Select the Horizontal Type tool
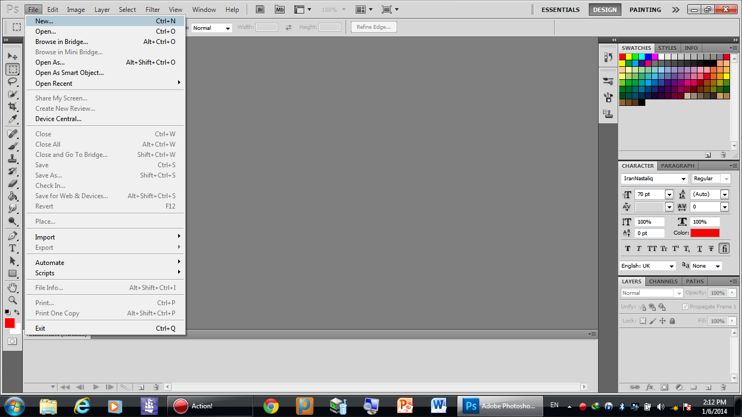The image size is (742, 417). (12, 248)
